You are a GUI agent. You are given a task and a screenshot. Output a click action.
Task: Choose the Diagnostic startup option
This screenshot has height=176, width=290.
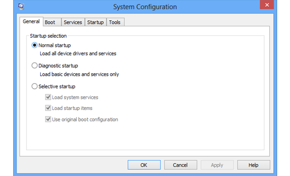tap(35, 66)
